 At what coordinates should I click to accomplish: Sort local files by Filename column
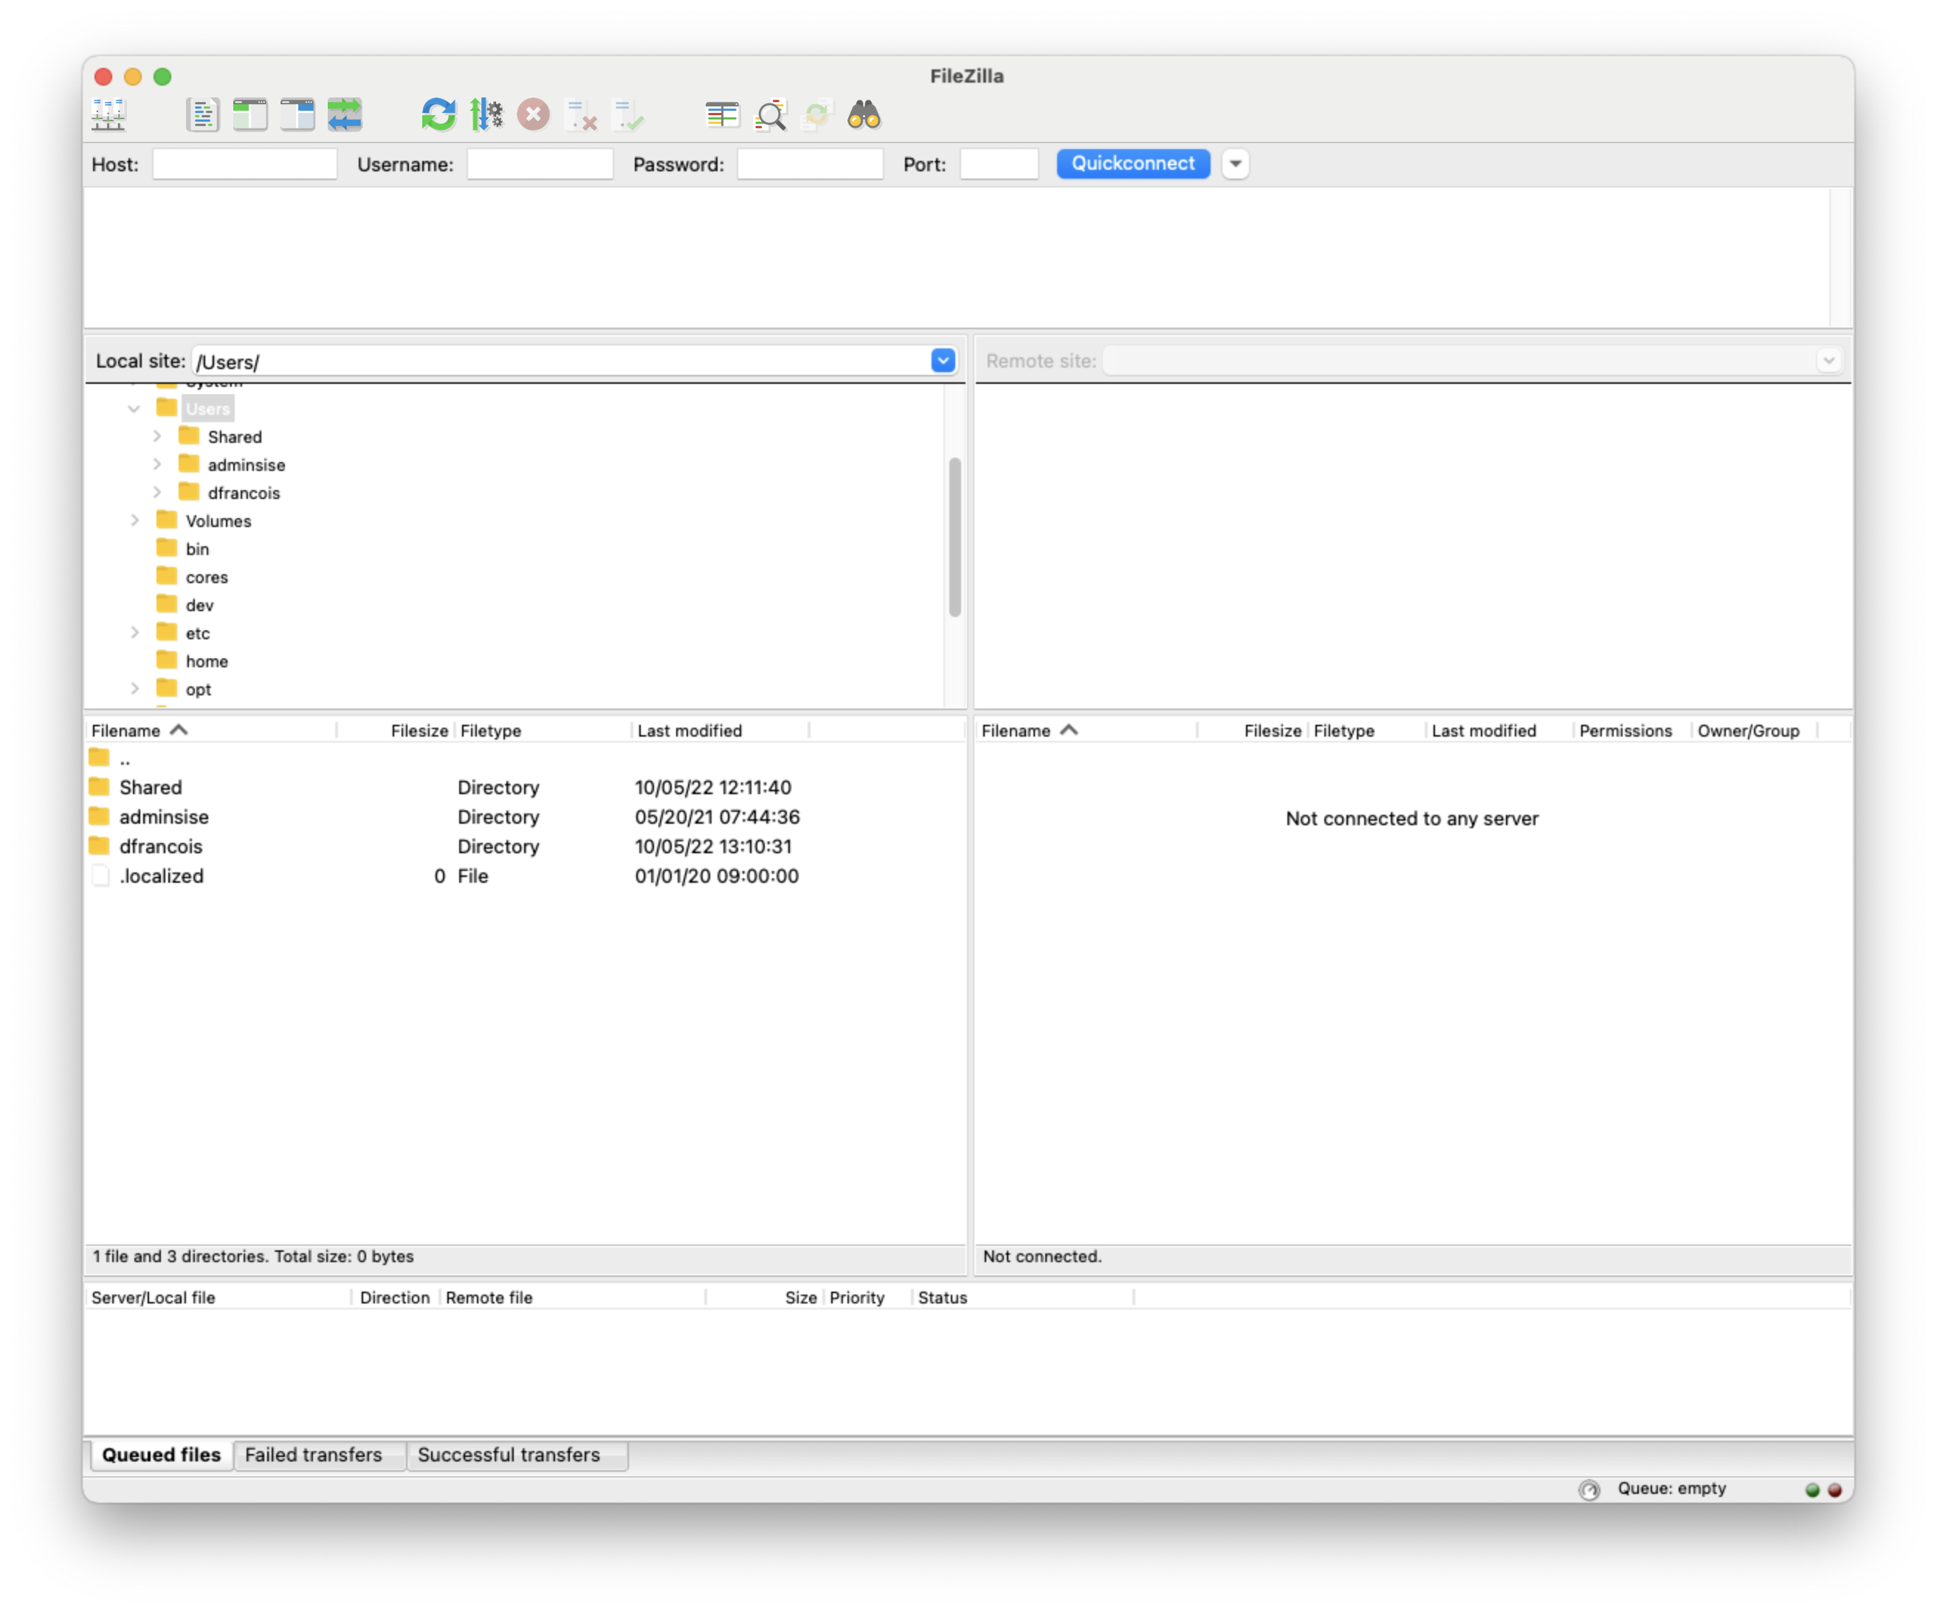click(211, 731)
